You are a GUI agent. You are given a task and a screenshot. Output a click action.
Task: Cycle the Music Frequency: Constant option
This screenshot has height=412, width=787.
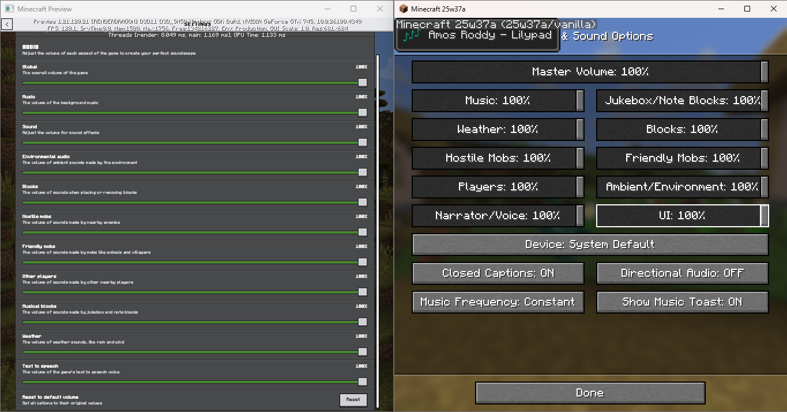click(x=498, y=302)
